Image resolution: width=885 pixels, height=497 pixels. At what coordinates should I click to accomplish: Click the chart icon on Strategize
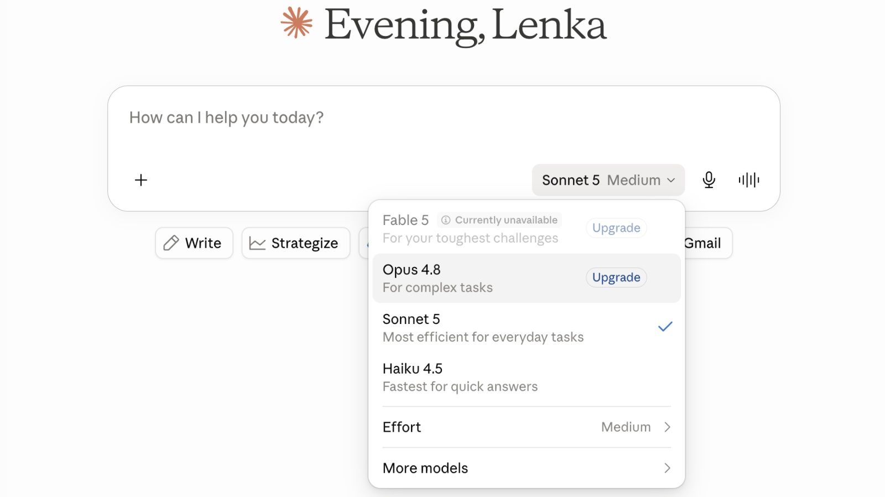coord(257,243)
